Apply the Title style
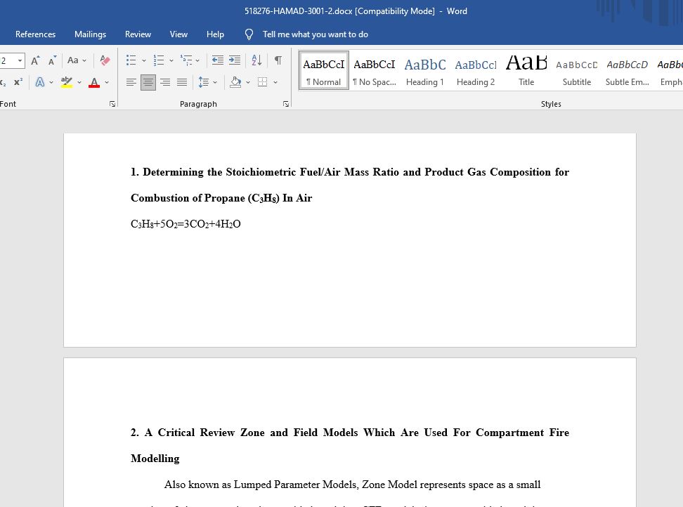This screenshot has width=683, height=507. (x=526, y=70)
